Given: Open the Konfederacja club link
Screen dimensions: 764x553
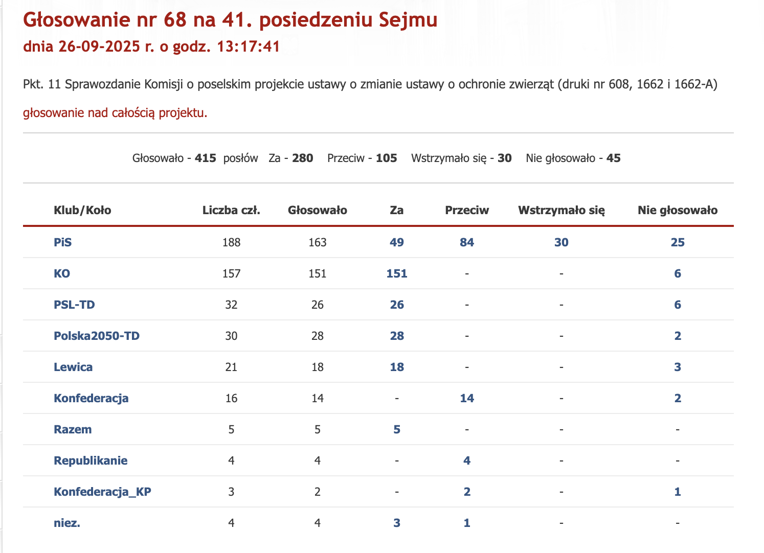Looking at the screenshot, I should (x=91, y=398).
